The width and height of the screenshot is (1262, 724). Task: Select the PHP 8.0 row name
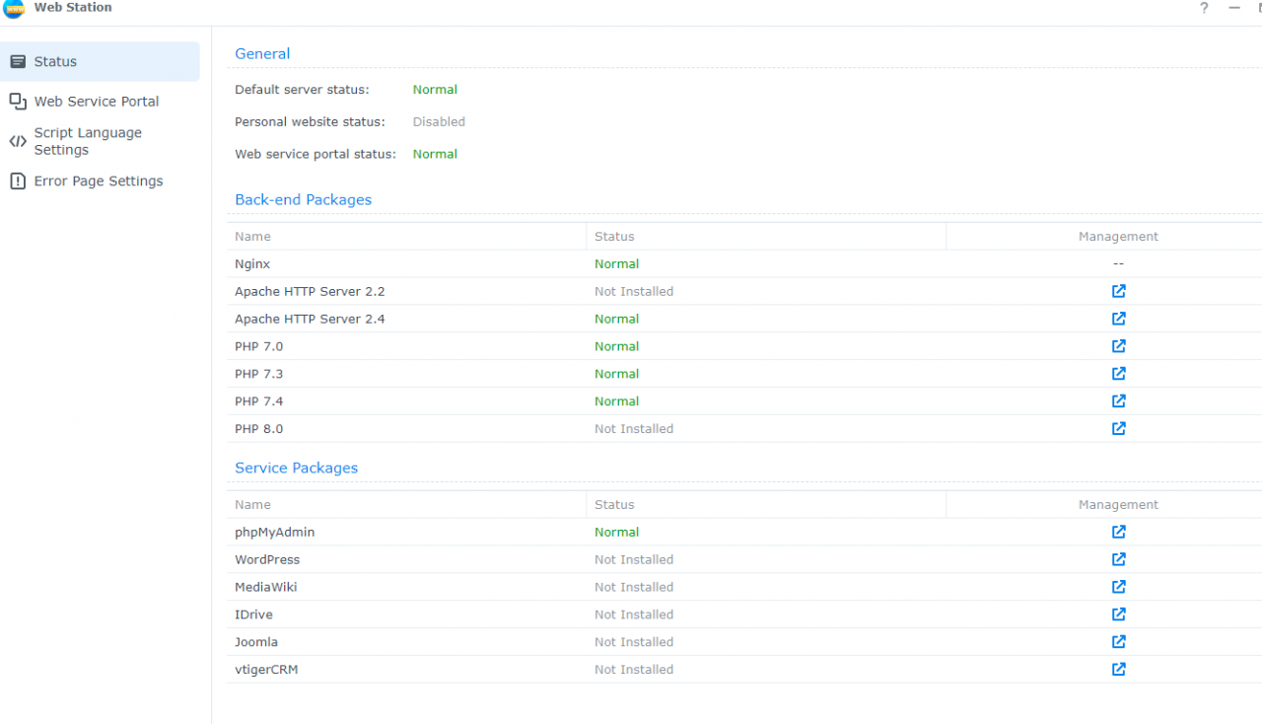coord(258,429)
